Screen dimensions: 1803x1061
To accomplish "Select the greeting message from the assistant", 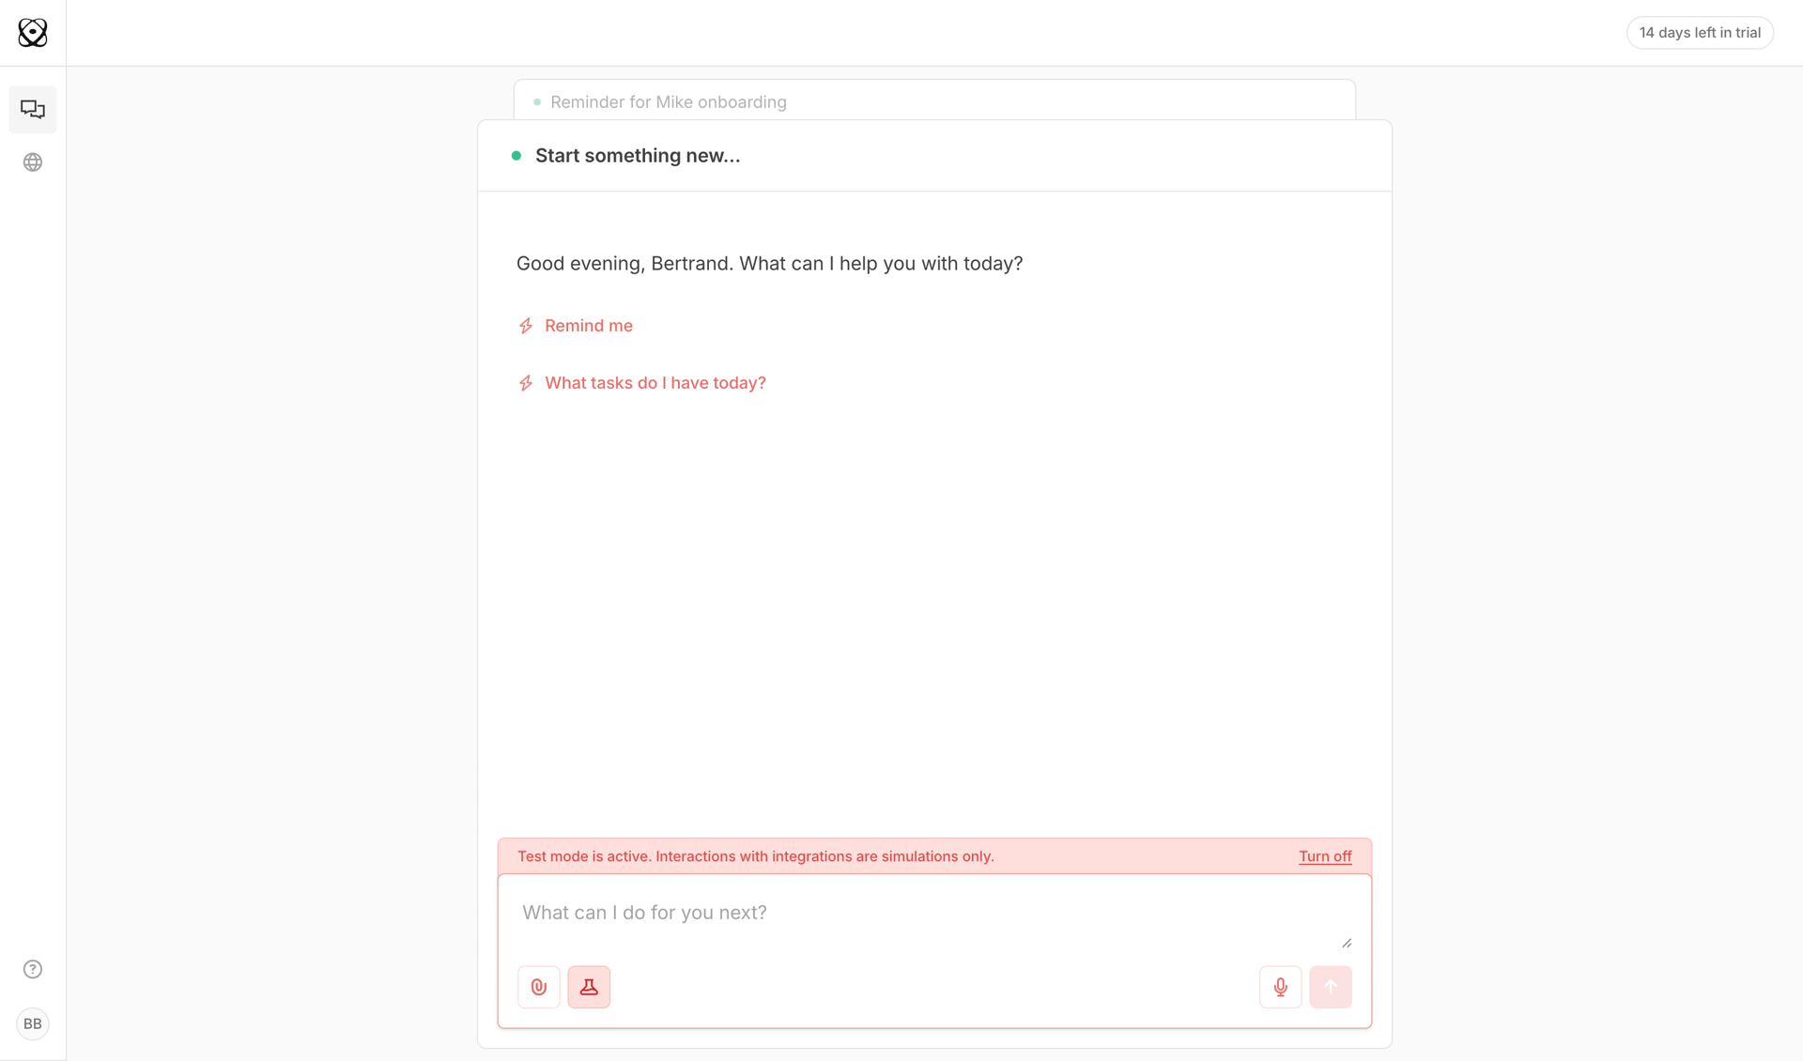I will [768, 263].
